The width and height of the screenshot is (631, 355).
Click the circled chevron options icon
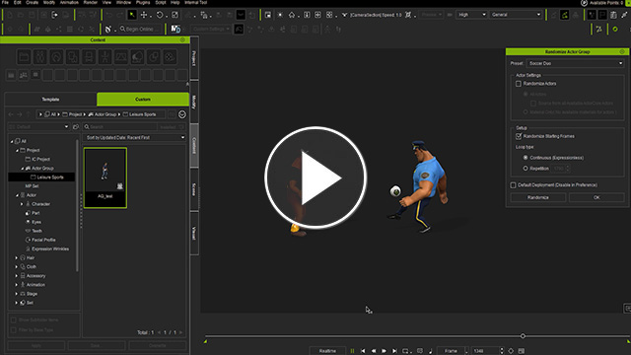[182, 114]
